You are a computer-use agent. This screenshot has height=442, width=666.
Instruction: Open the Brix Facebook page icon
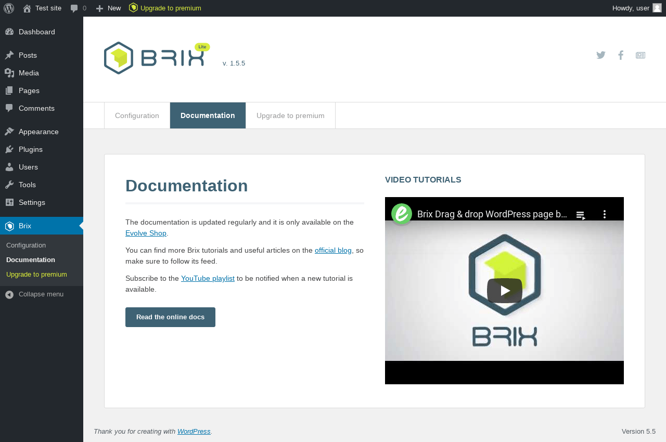point(621,55)
